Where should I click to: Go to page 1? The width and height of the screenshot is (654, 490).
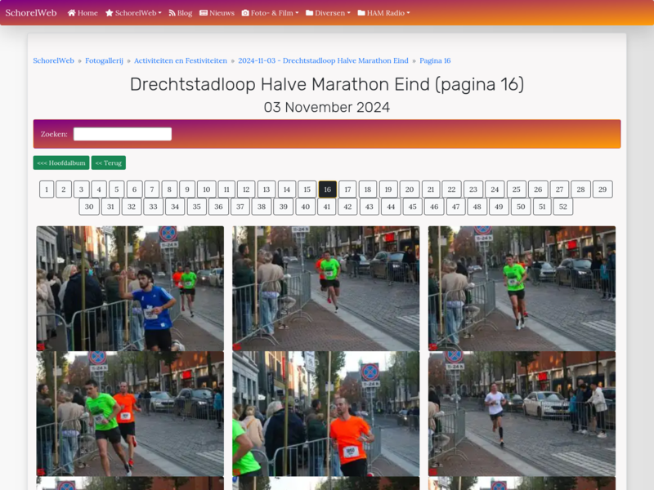tap(47, 189)
